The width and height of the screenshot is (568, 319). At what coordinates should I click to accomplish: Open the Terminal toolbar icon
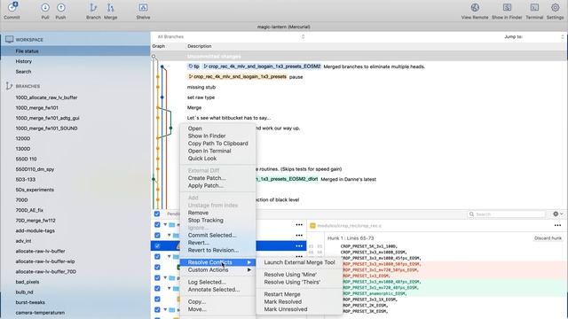pyautogui.click(x=534, y=8)
